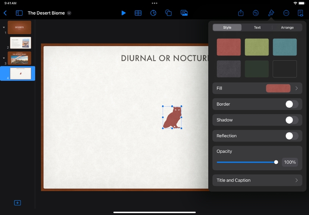Open the media insert menu
The width and height of the screenshot is (309, 215).
click(x=184, y=13)
